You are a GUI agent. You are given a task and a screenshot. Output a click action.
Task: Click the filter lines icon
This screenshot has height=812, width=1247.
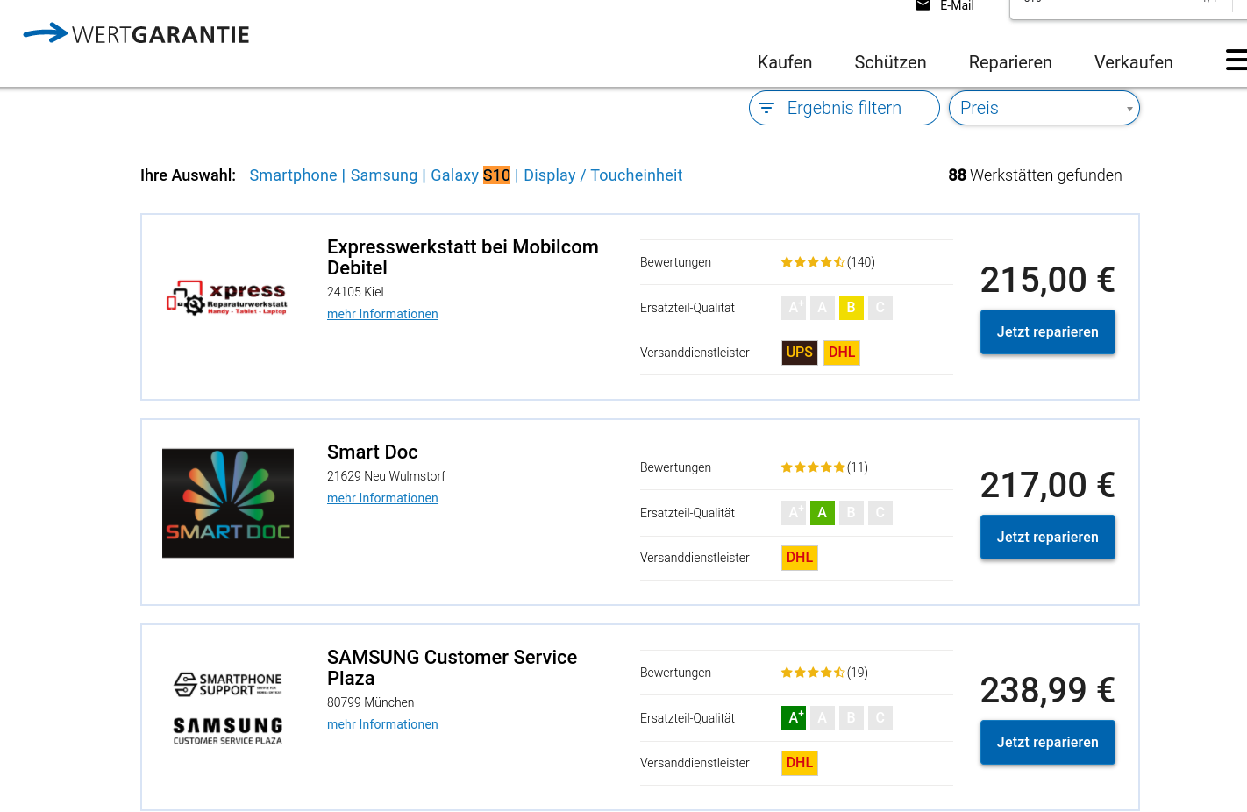(766, 108)
